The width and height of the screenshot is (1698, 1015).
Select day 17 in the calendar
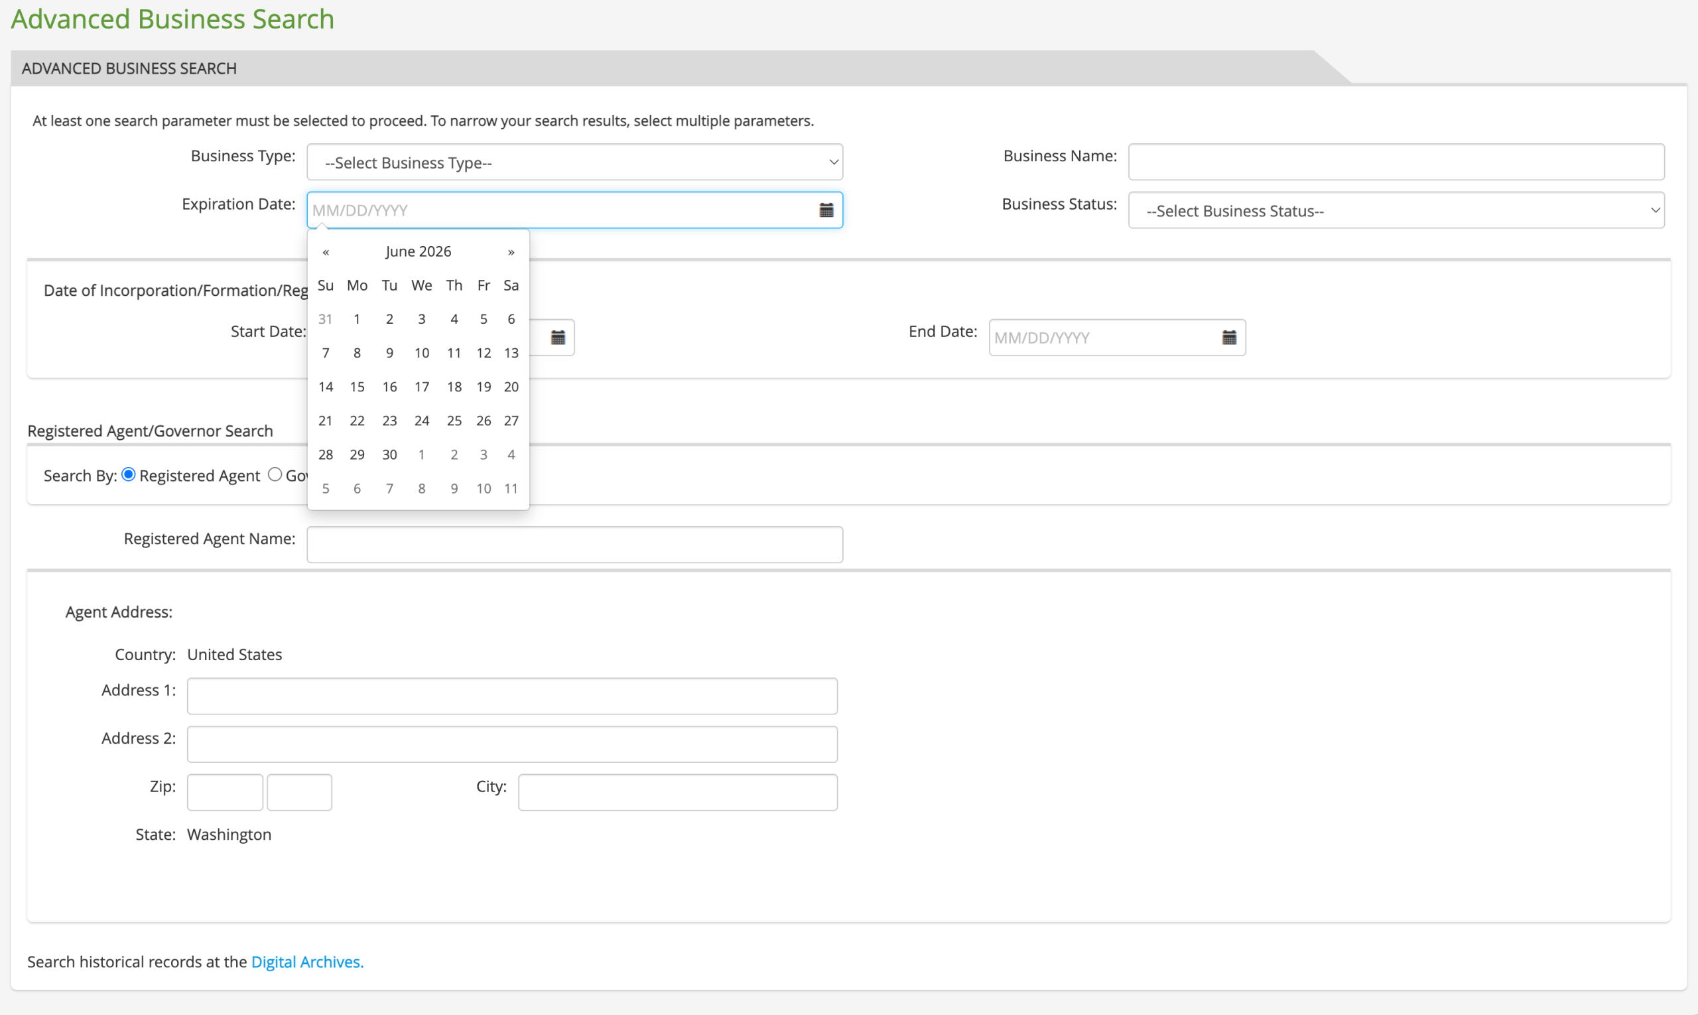click(422, 387)
